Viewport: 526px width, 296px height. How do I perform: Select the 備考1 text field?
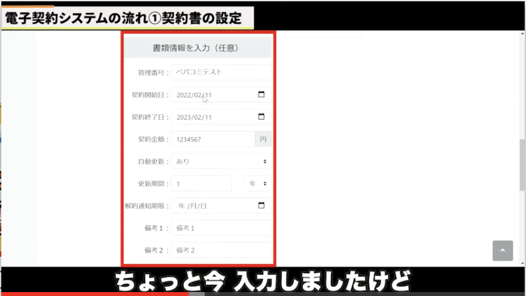click(x=221, y=228)
